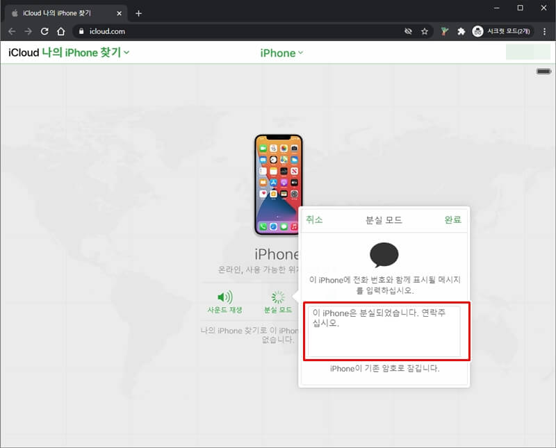Cancel lost mode with 취소
556x448 pixels.
(x=314, y=219)
